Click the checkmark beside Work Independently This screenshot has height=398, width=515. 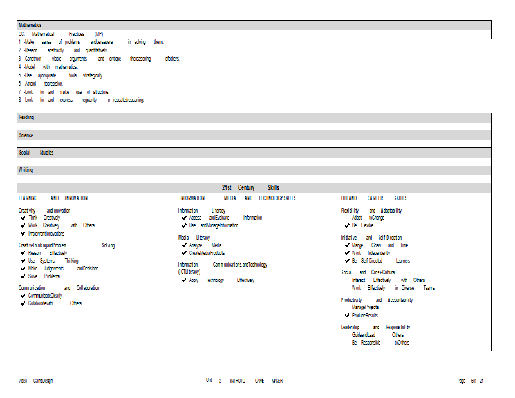347,253
